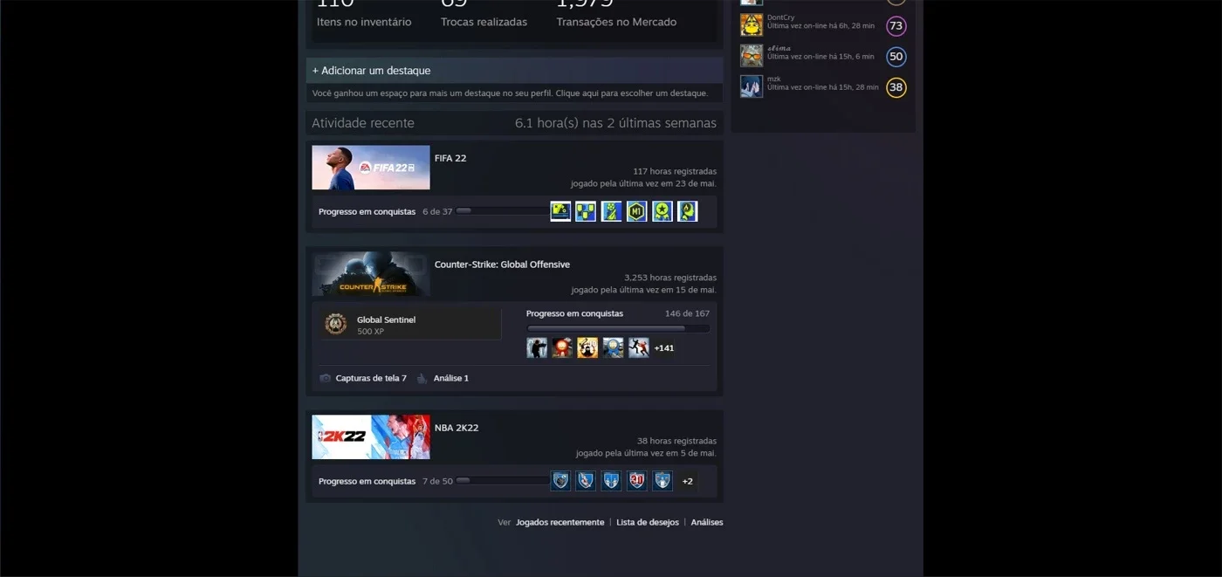1222x577 pixels.
Task: Open the FIFA 22 M1 hexagon achievement
Action: coord(636,211)
